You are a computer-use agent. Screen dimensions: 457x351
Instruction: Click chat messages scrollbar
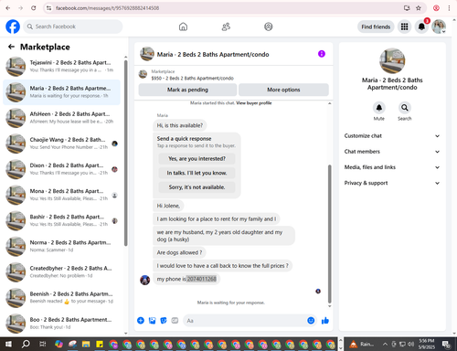329,233
